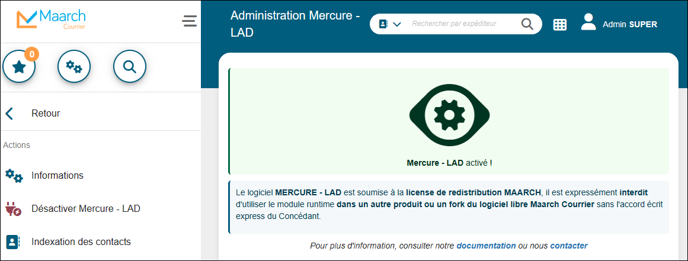Click the contacts indexation address book icon
Image resolution: width=688 pixels, height=261 pixels.
13,242
